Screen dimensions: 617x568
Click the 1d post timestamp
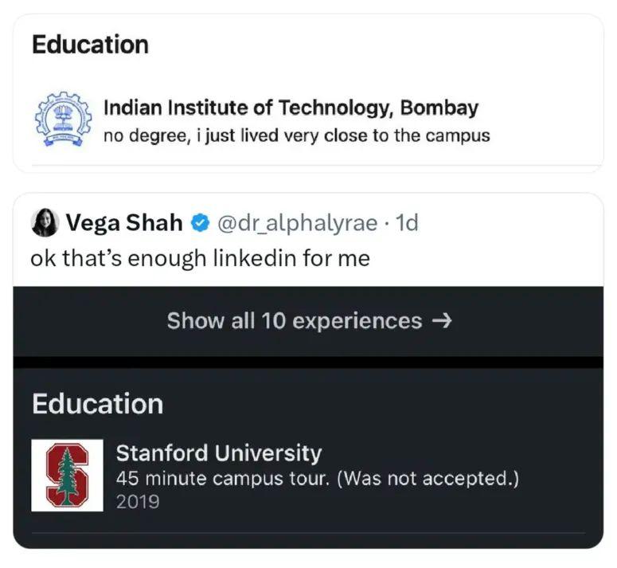(x=407, y=223)
